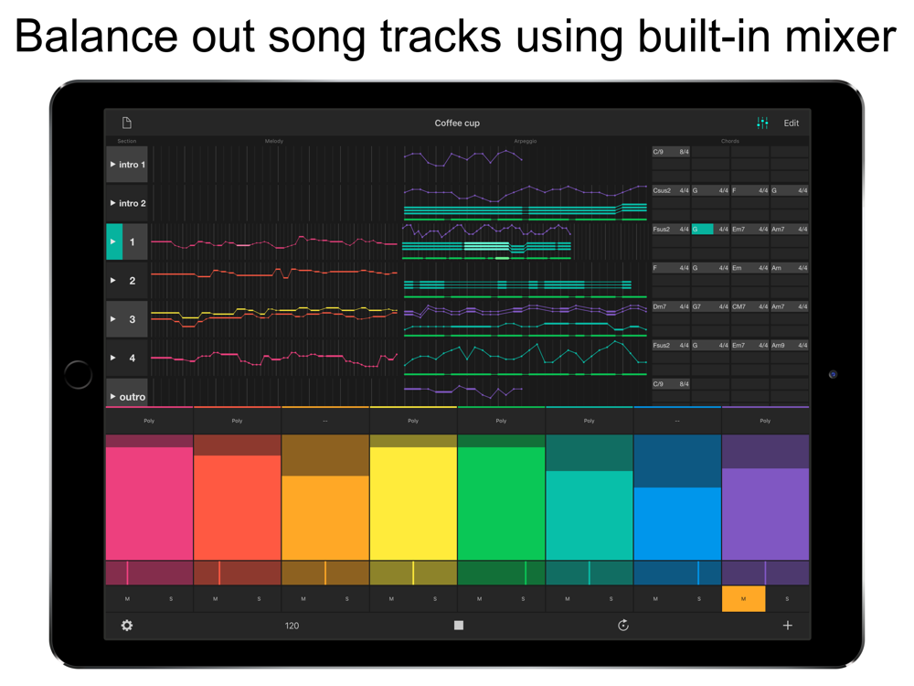Open Poly mode selector on pink track
The width and height of the screenshot is (914, 686).
[149, 421]
